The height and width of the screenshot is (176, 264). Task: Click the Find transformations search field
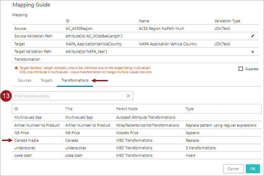tap(69, 96)
